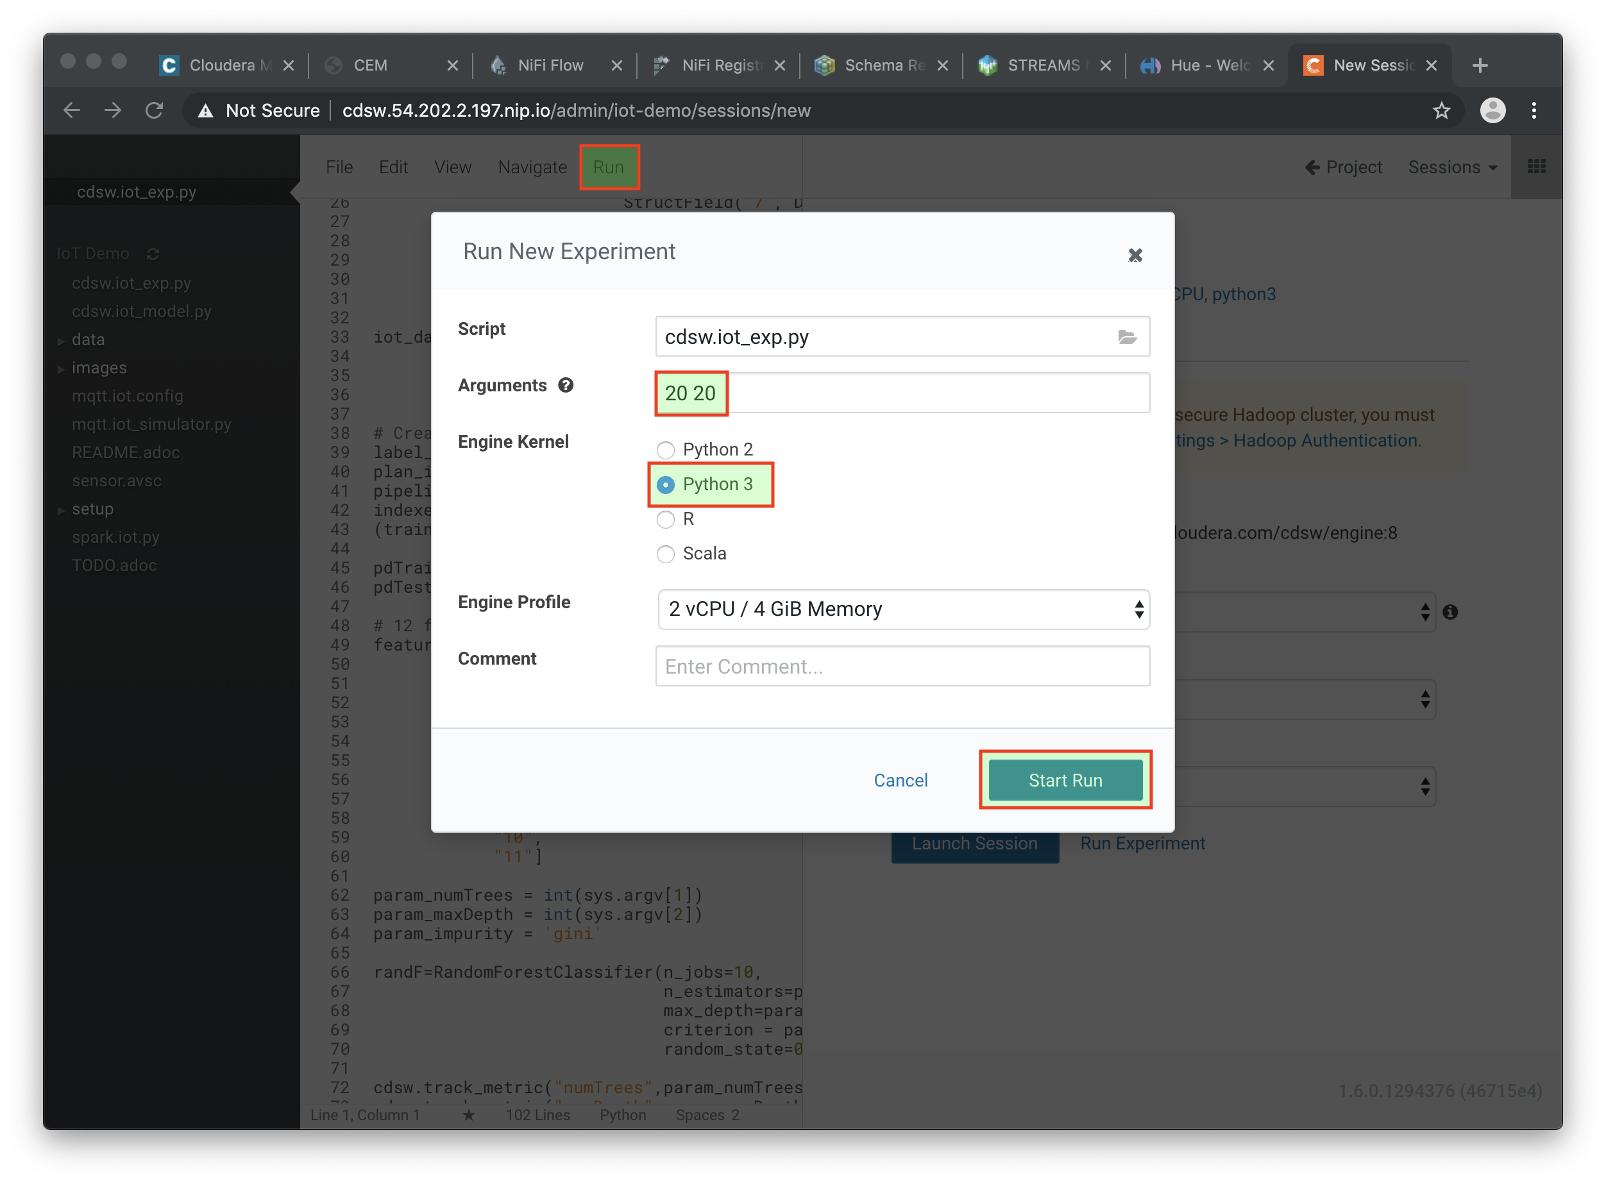Close the NiFi Flow tab
The image size is (1606, 1183).
tap(616, 65)
